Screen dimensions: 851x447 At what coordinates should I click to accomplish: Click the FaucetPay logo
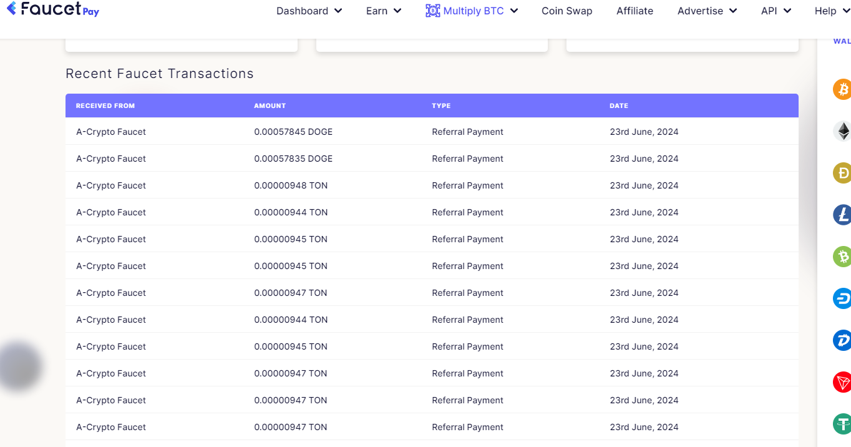click(x=53, y=9)
